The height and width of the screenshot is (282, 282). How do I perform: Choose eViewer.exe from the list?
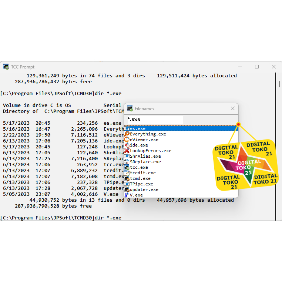pos(181,140)
